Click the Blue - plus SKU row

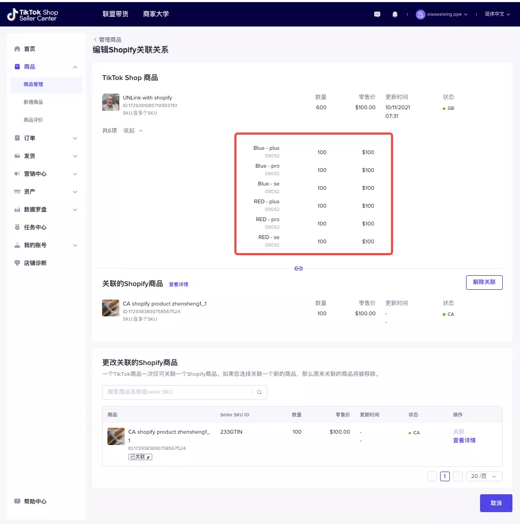(313, 152)
